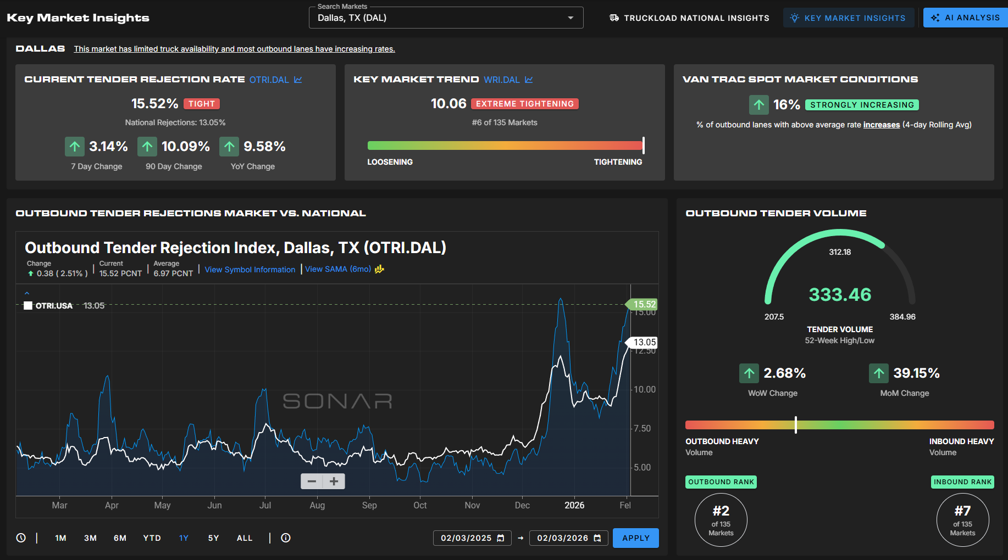Click the APPLY button
The width and height of the screenshot is (1008, 560).
coord(635,538)
